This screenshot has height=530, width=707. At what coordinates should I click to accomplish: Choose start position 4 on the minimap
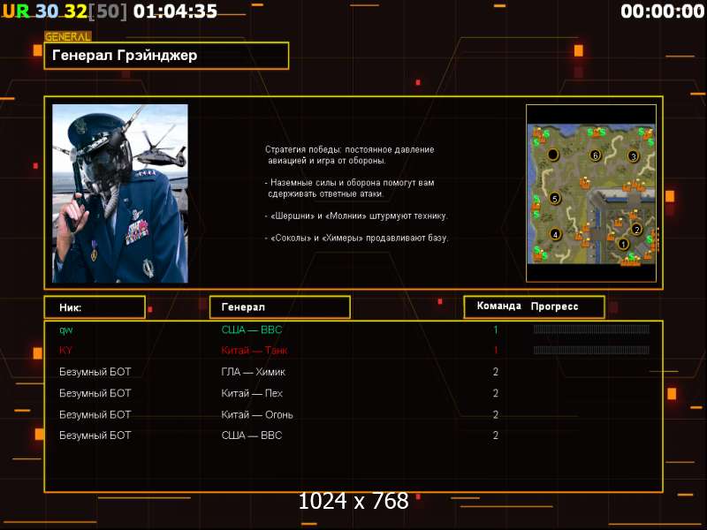point(555,234)
